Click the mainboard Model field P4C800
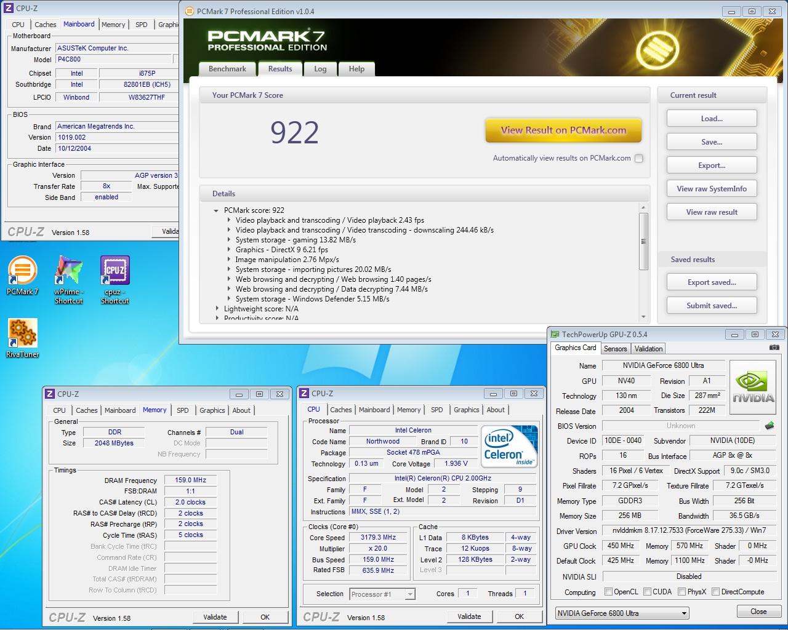The width and height of the screenshot is (788, 630). coord(113,60)
